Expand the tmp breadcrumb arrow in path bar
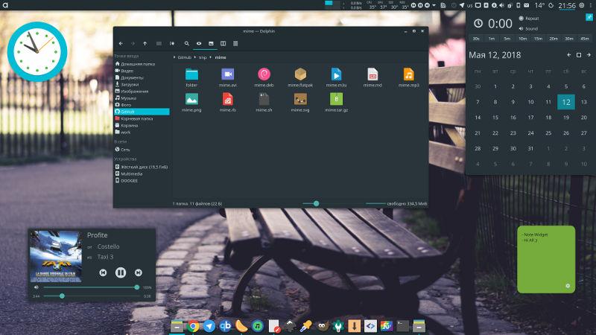The image size is (596, 335). [x=212, y=57]
